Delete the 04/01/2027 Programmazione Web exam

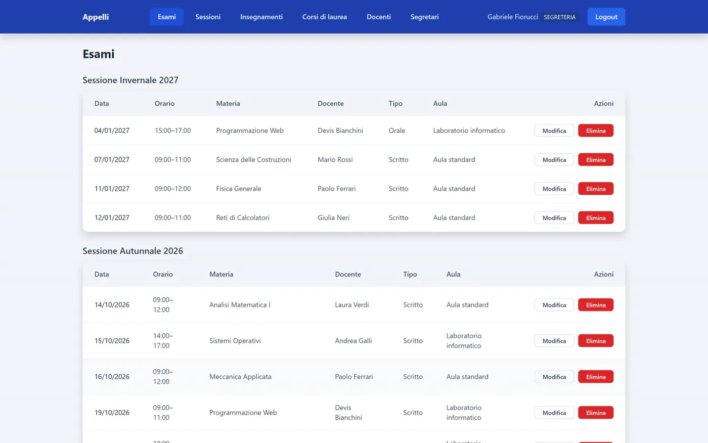tap(596, 130)
